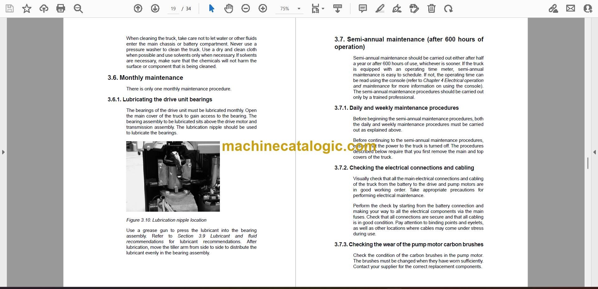Click heading '3.7.1. Daily and weekly maintenance procedures'
This screenshot has height=289, width=598.
coord(396,108)
